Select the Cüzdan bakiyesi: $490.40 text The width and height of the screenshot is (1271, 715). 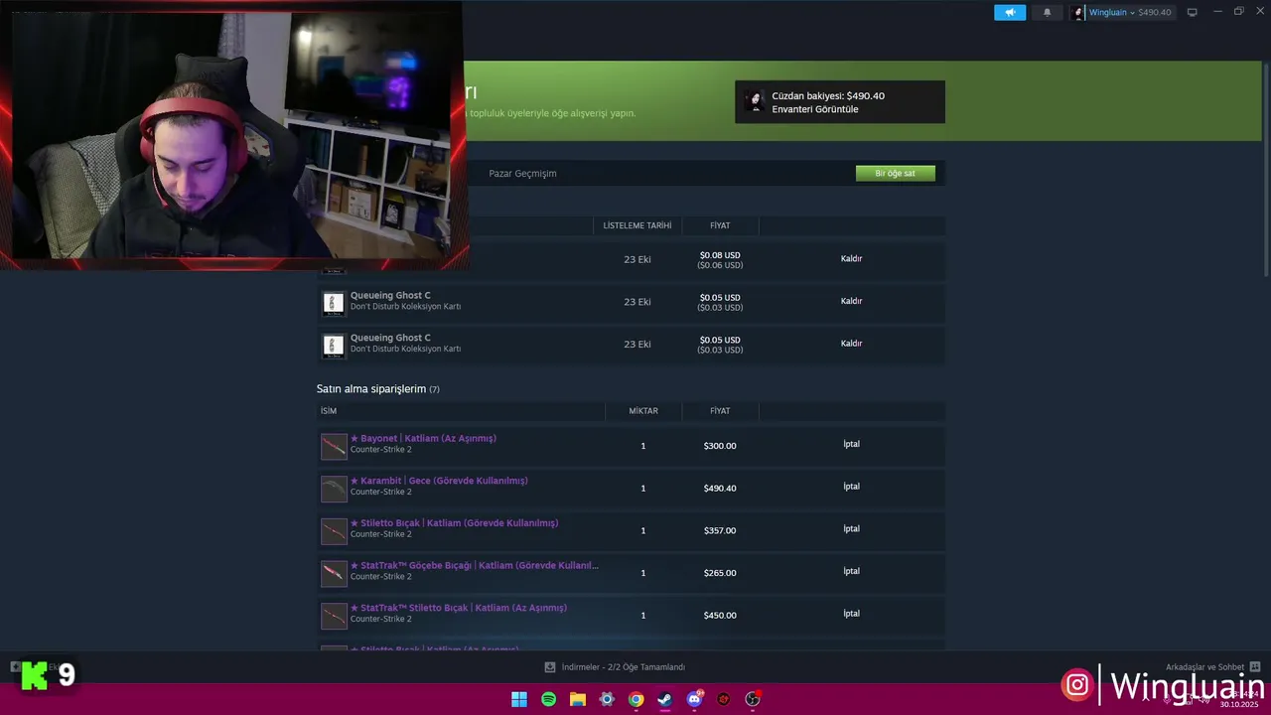point(828,96)
